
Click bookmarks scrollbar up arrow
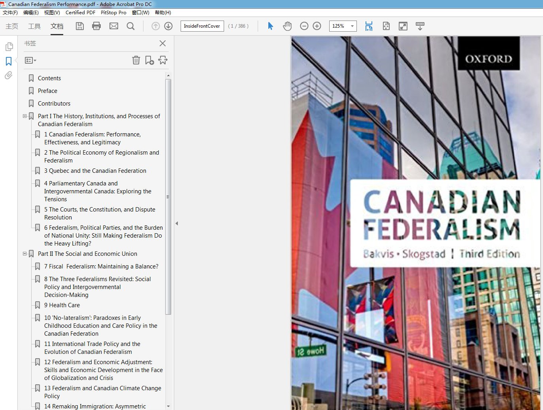tap(168, 76)
